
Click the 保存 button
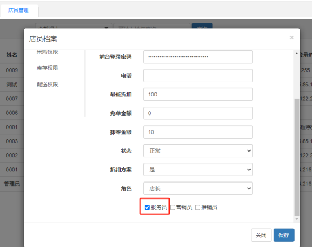[284, 235]
